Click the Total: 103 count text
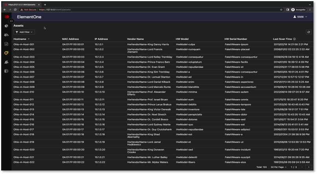 coord(261,167)
